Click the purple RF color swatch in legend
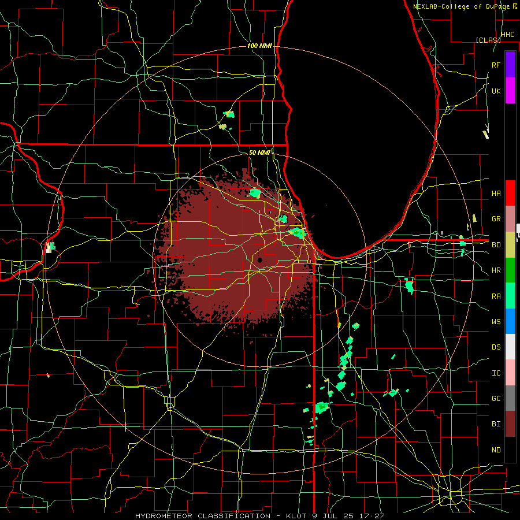This screenshot has height=520, width=520. point(510,65)
